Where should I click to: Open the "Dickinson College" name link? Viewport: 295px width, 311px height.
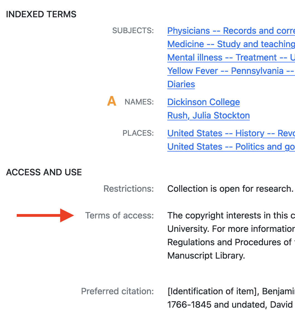pos(203,102)
